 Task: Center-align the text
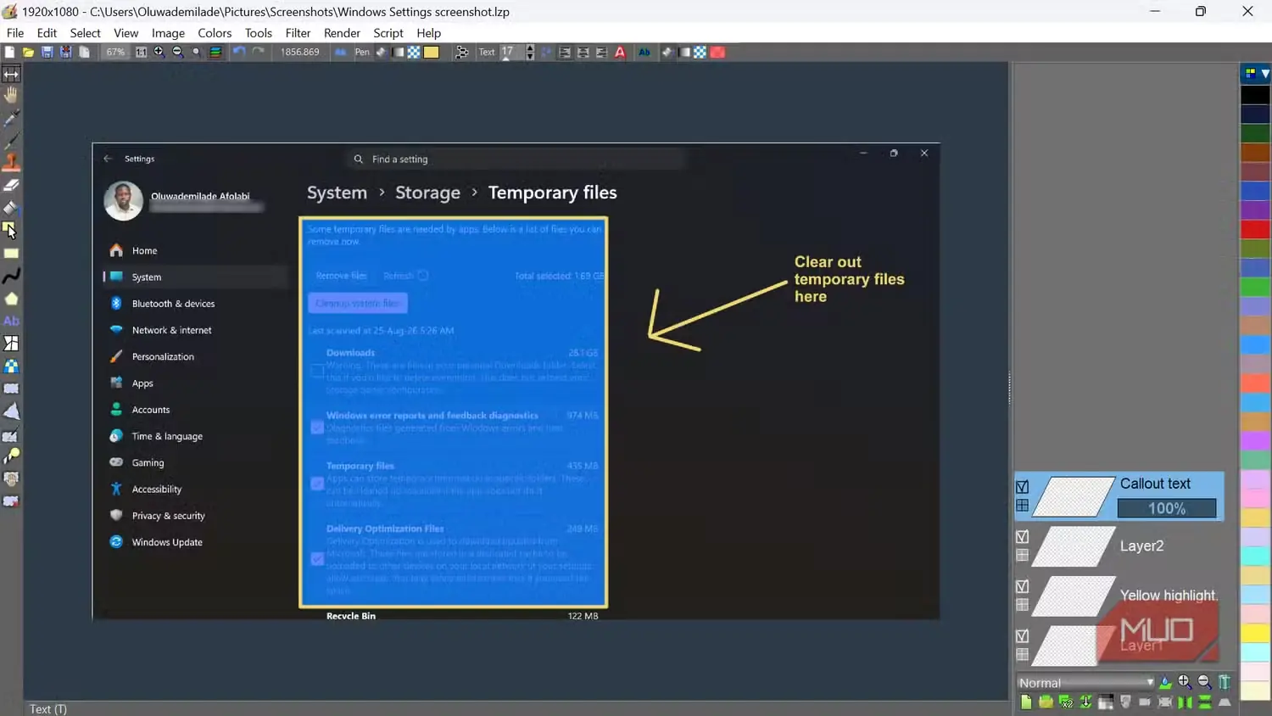[583, 53]
